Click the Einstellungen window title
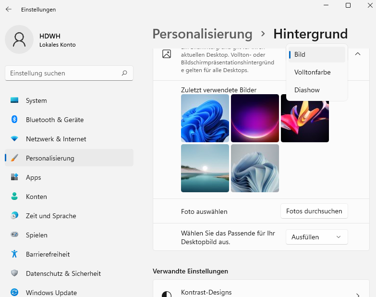The width and height of the screenshot is (376, 297). (x=38, y=10)
